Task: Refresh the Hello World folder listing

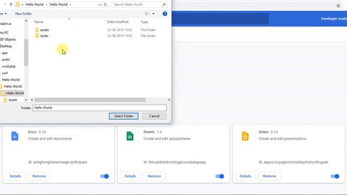Action: (105, 4)
